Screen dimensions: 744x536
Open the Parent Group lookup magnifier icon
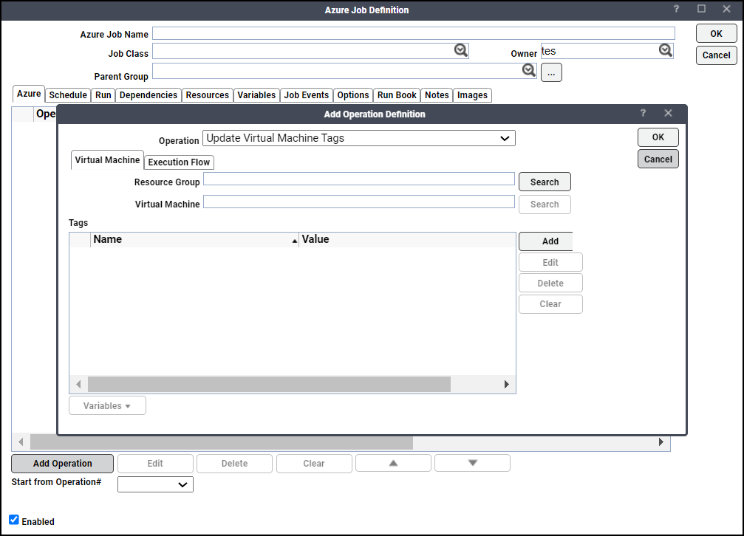pos(528,70)
